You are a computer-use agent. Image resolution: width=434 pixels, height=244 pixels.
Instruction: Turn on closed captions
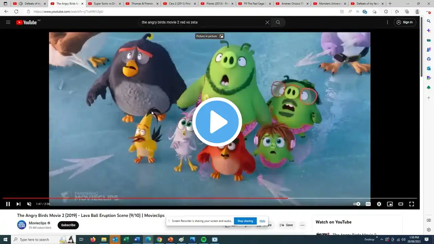pyautogui.click(x=368, y=204)
